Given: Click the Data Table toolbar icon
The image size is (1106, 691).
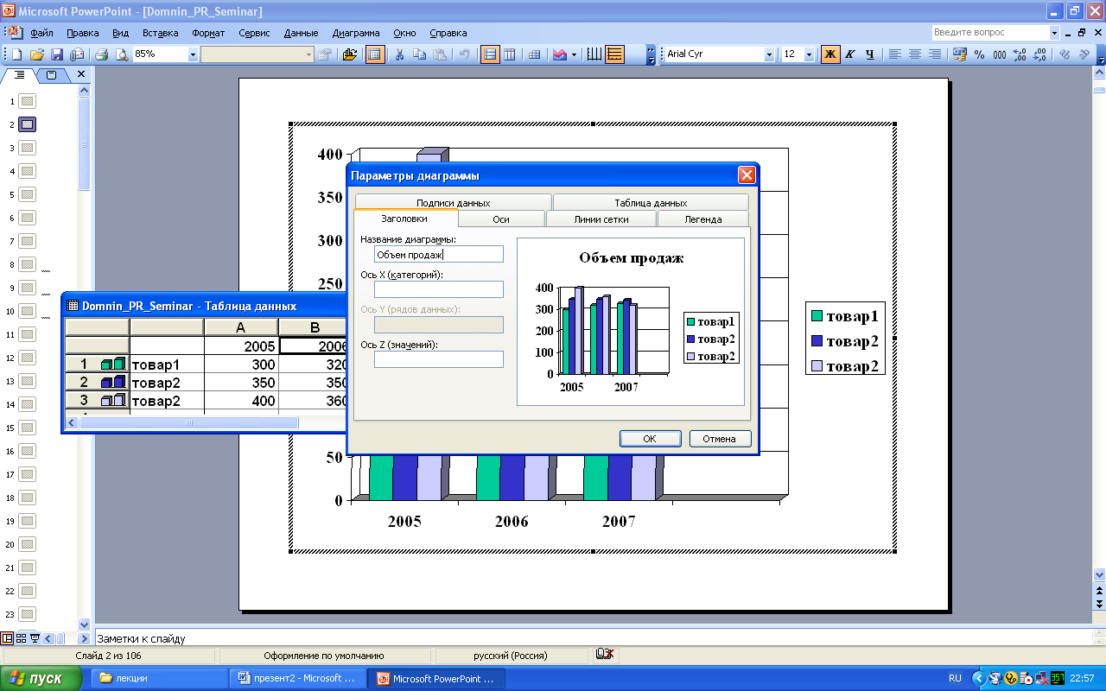Looking at the screenshot, I should (x=534, y=54).
